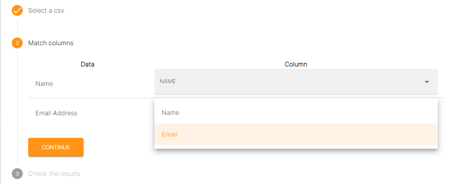Click the Column header text
451x184 pixels.
pos(296,64)
